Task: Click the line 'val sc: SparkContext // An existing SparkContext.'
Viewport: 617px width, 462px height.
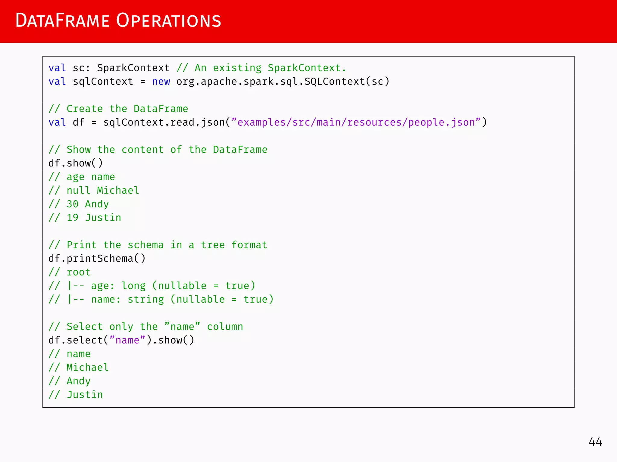Action: coord(197,68)
